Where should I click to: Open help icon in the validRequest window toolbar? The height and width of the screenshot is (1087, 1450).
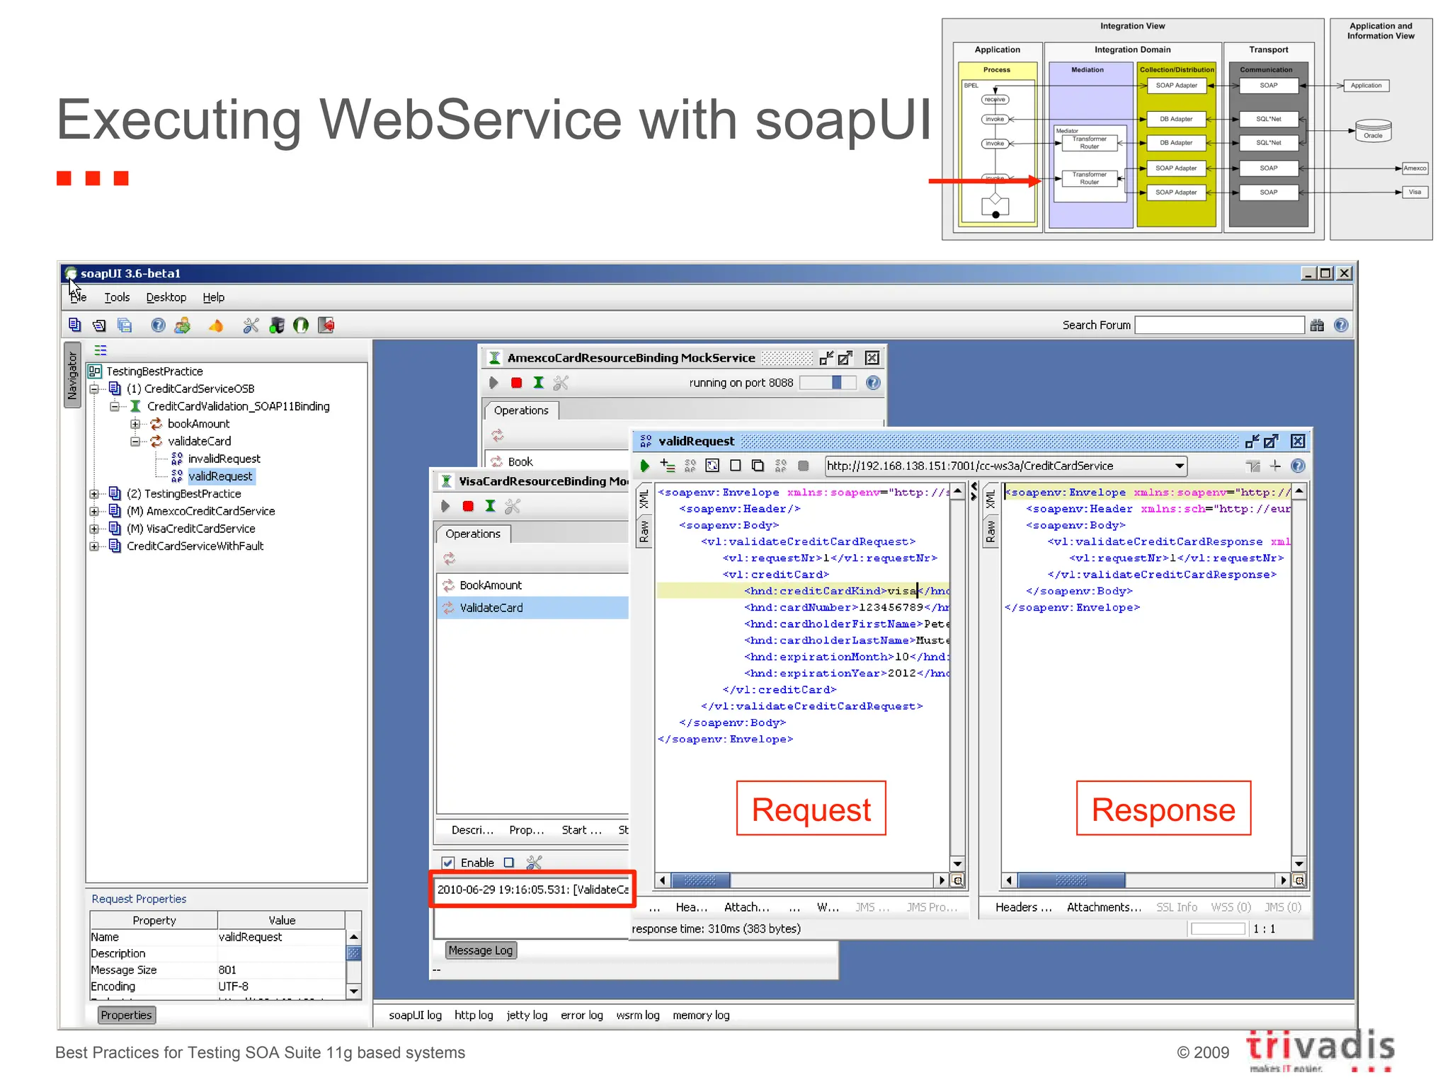pos(1298,466)
